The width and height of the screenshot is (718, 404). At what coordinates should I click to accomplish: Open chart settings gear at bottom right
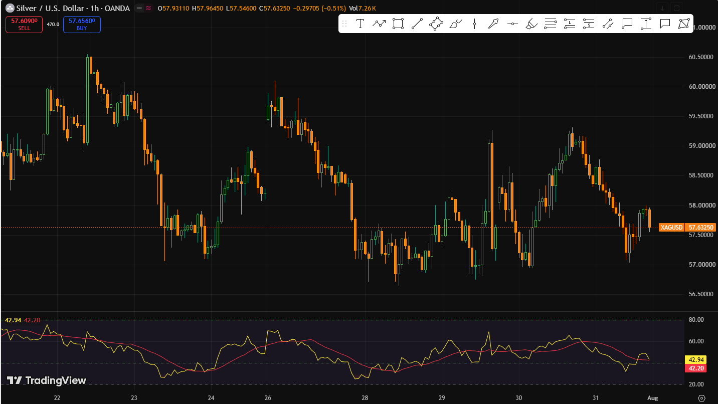pyautogui.click(x=701, y=397)
